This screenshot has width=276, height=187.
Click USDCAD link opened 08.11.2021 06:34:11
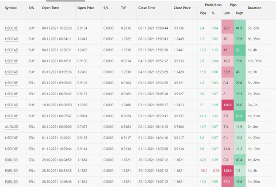(11, 39)
